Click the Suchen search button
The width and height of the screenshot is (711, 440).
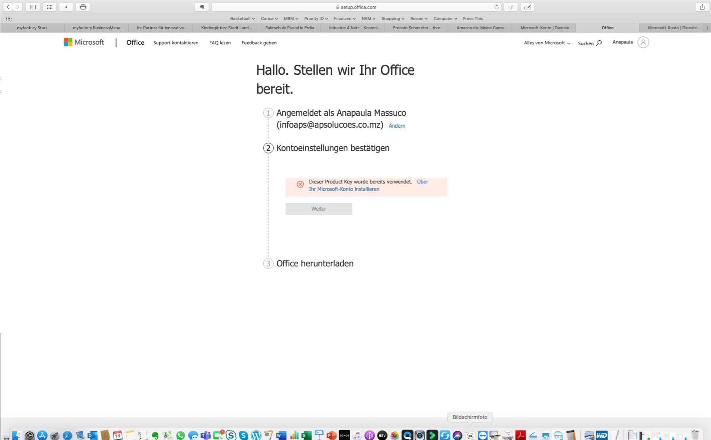click(590, 43)
